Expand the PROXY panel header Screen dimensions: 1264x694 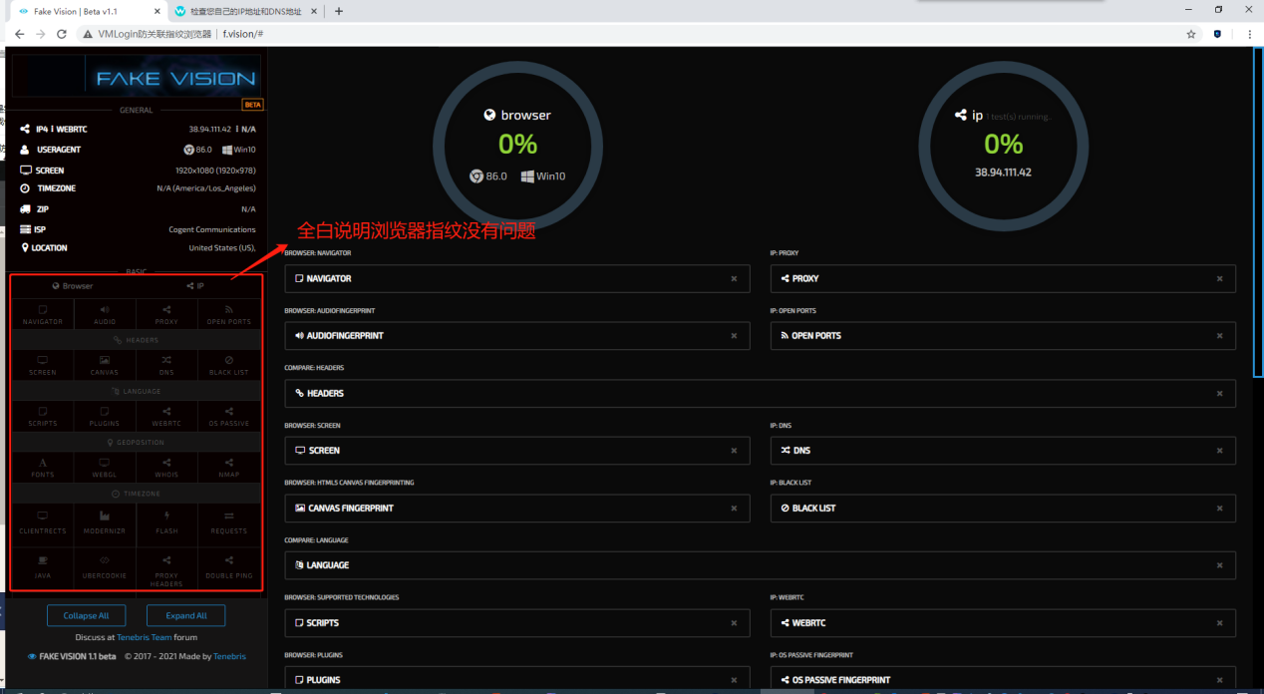click(x=1003, y=278)
